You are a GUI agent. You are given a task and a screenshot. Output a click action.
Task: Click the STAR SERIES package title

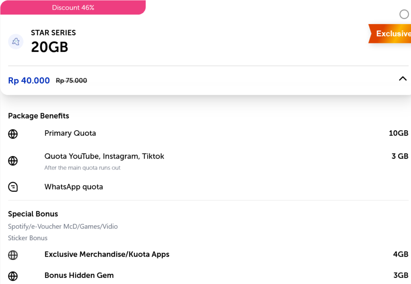pyautogui.click(x=53, y=33)
